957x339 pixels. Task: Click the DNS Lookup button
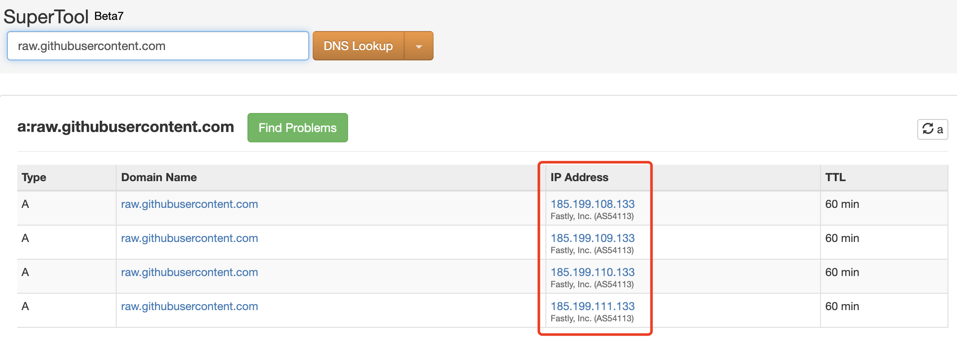point(358,46)
